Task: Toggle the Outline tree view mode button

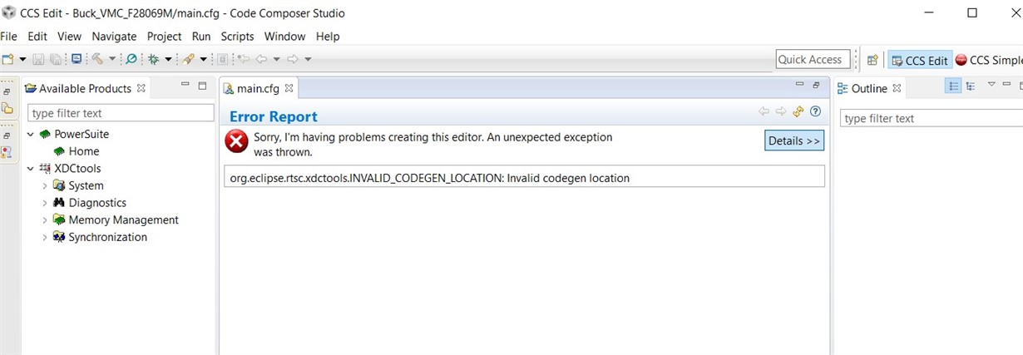Action: pos(971,86)
